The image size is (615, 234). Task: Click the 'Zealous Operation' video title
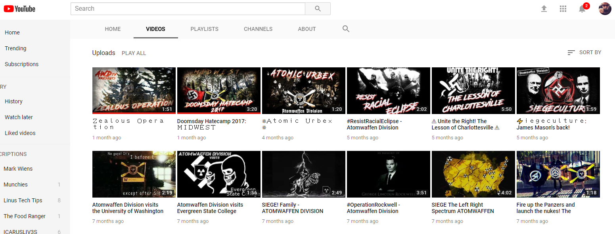pyautogui.click(x=128, y=124)
